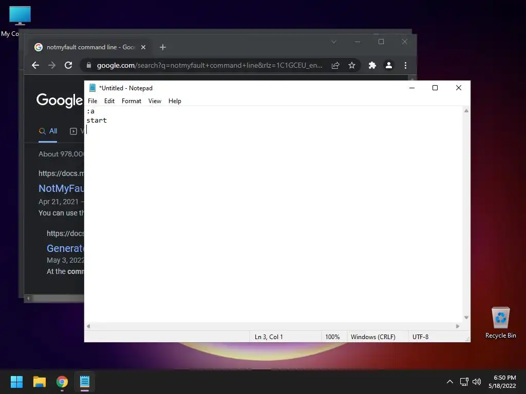Click the Notepad text editing area
This screenshot has height=394, width=526.
pos(273,214)
